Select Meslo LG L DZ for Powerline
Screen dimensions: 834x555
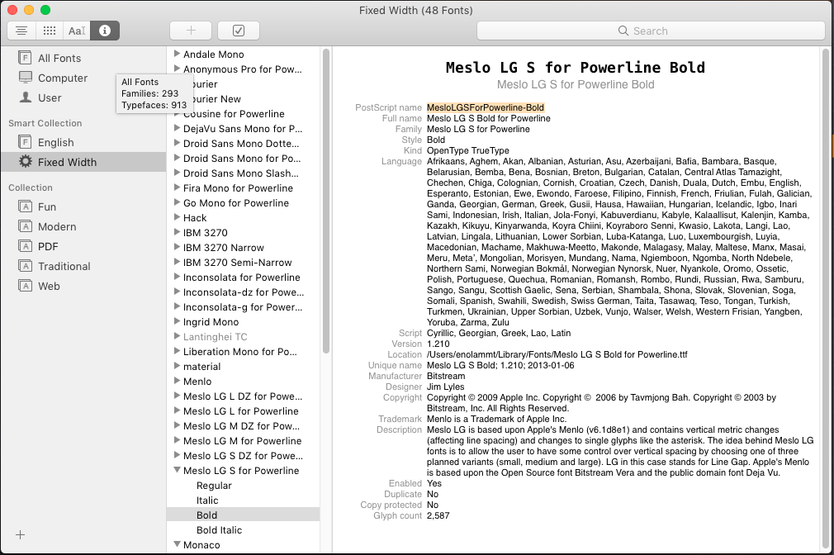[x=243, y=396]
